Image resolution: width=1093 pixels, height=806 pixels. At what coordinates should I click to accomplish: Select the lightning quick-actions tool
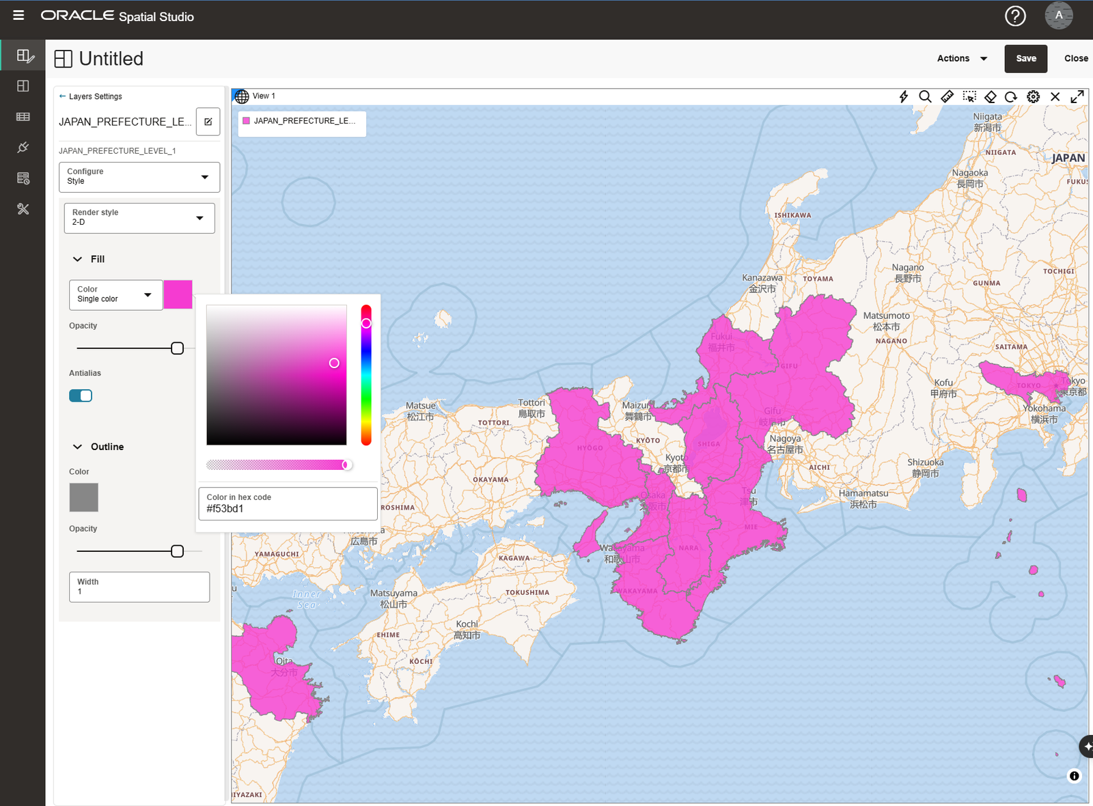coord(904,96)
